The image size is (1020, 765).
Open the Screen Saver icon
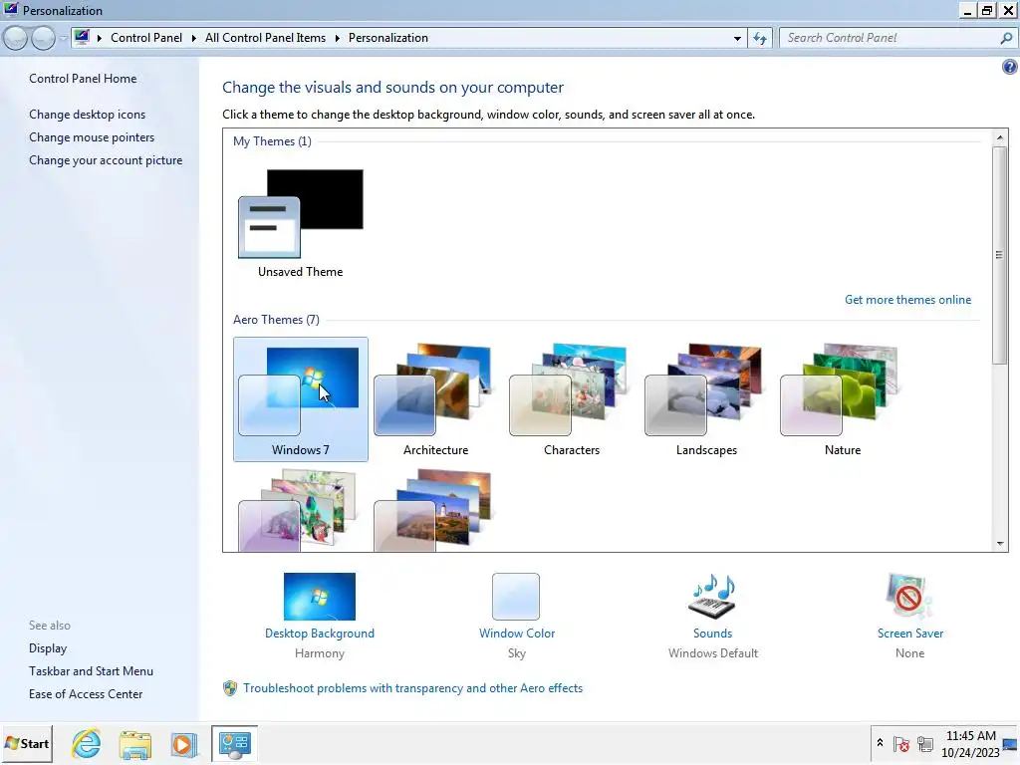[909, 596]
